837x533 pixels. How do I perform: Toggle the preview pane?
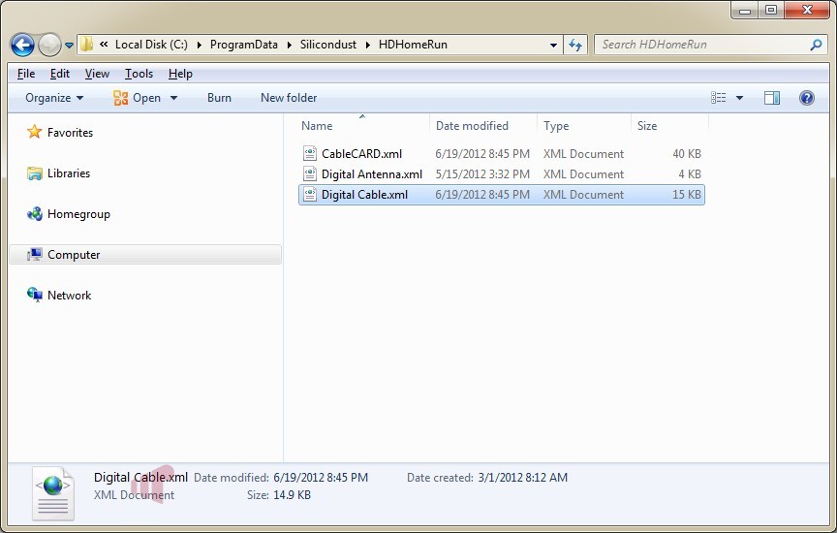772,98
